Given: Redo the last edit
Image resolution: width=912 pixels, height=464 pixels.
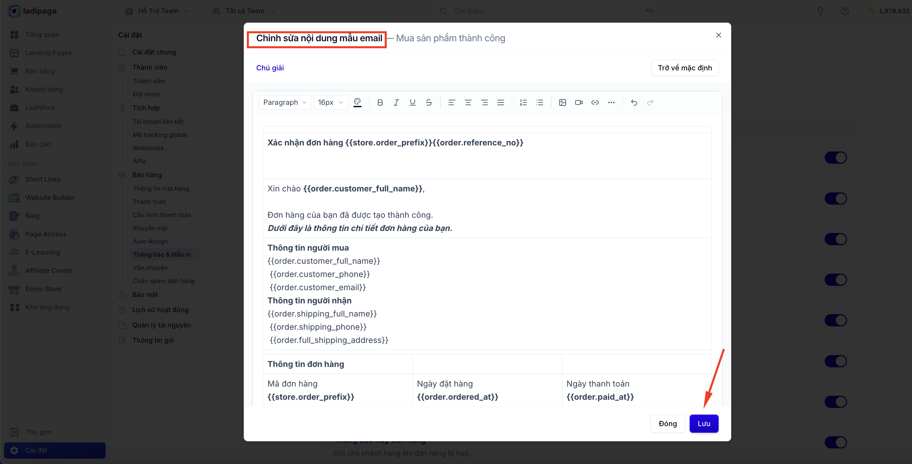Looking at the screenshot, I should [x=650, y=102].
